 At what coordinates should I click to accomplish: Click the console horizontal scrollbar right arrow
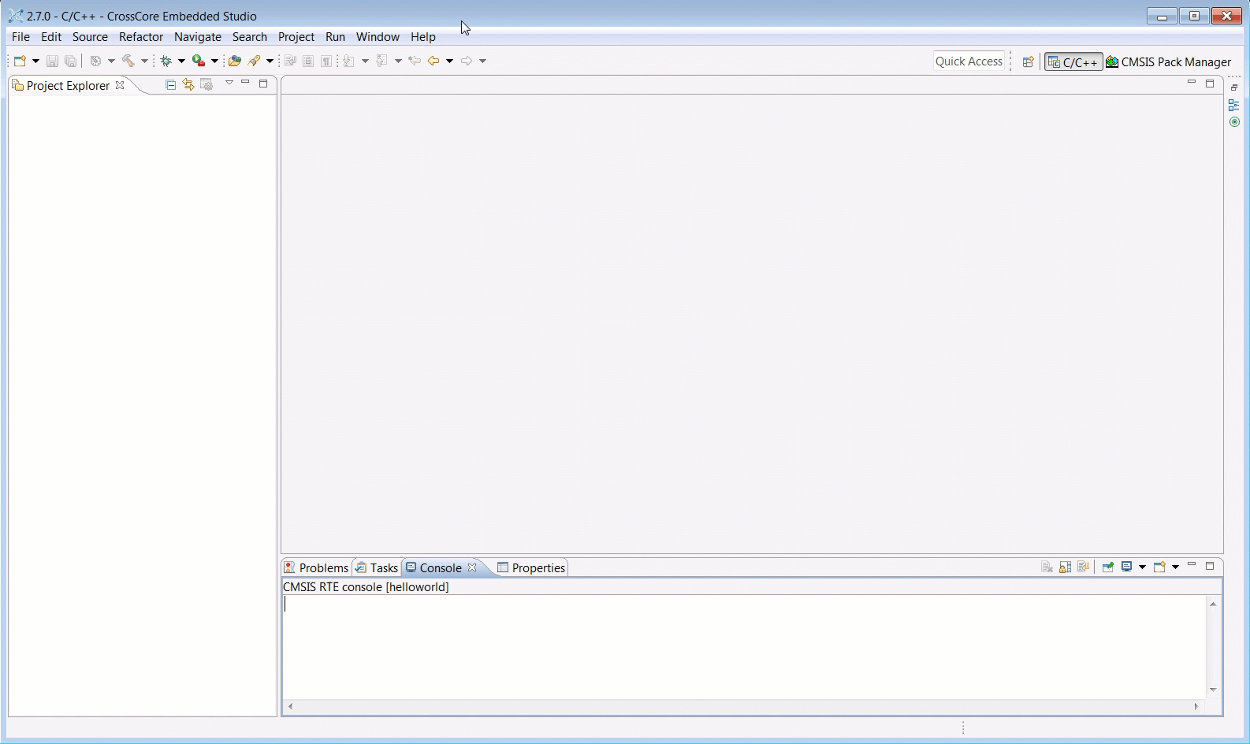click(1196, 706)
